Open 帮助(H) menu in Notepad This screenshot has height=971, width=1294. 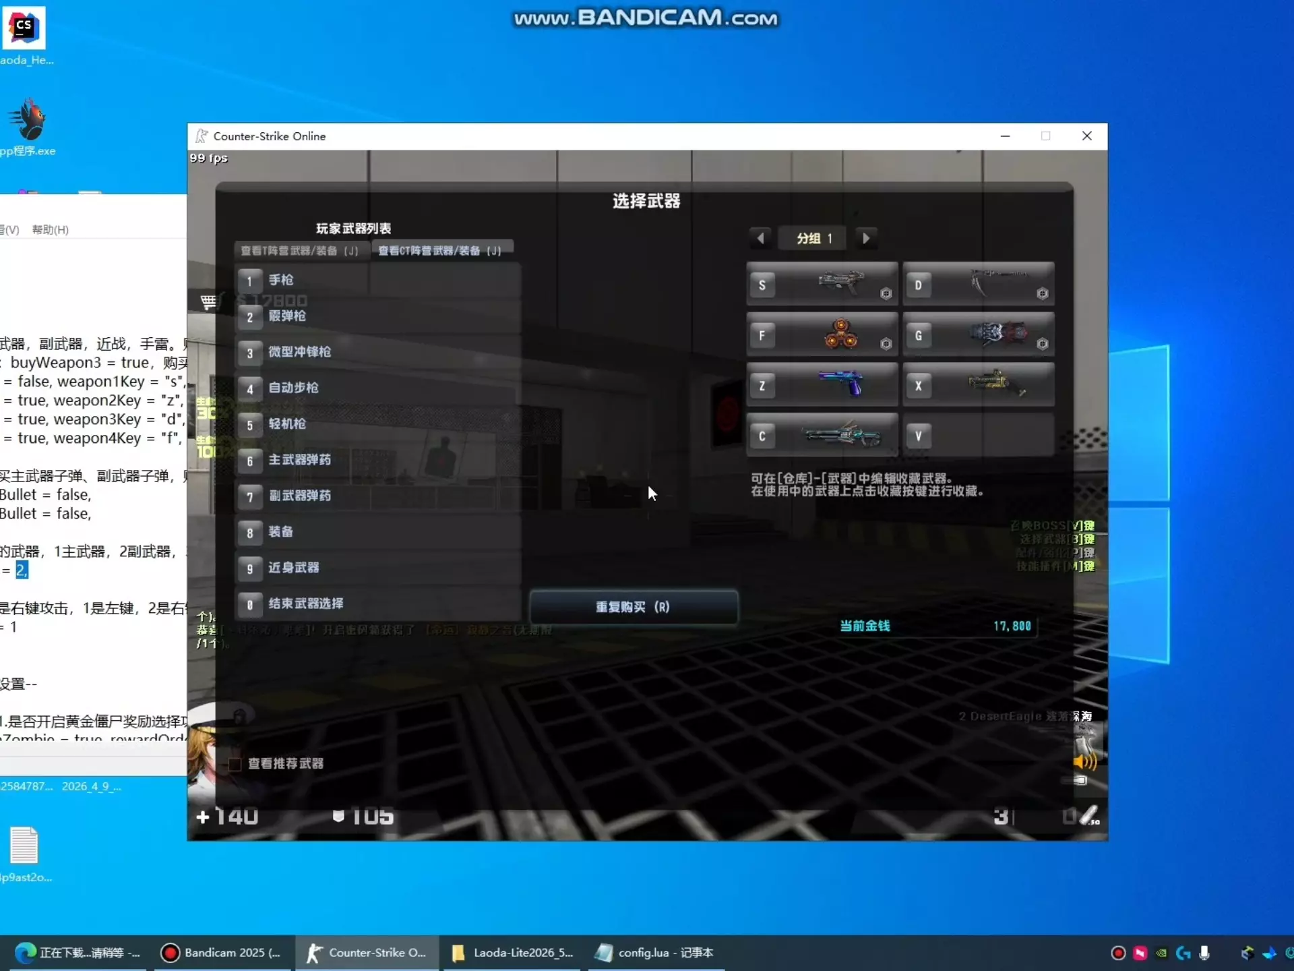click(x=51, y=229)
